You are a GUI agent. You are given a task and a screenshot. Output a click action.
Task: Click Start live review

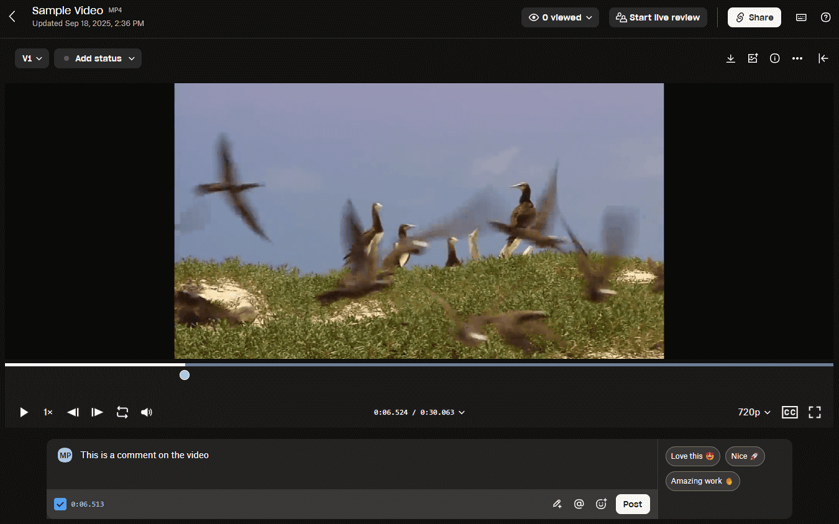click(658, 17)
